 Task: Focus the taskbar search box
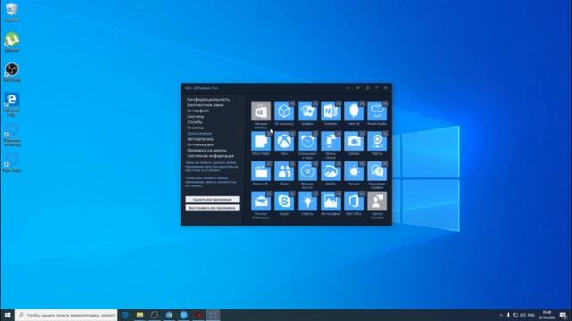point(66,315)
